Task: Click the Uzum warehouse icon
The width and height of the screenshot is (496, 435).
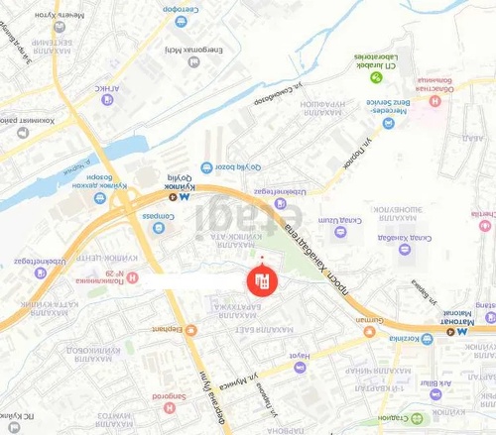Action: 340,232
